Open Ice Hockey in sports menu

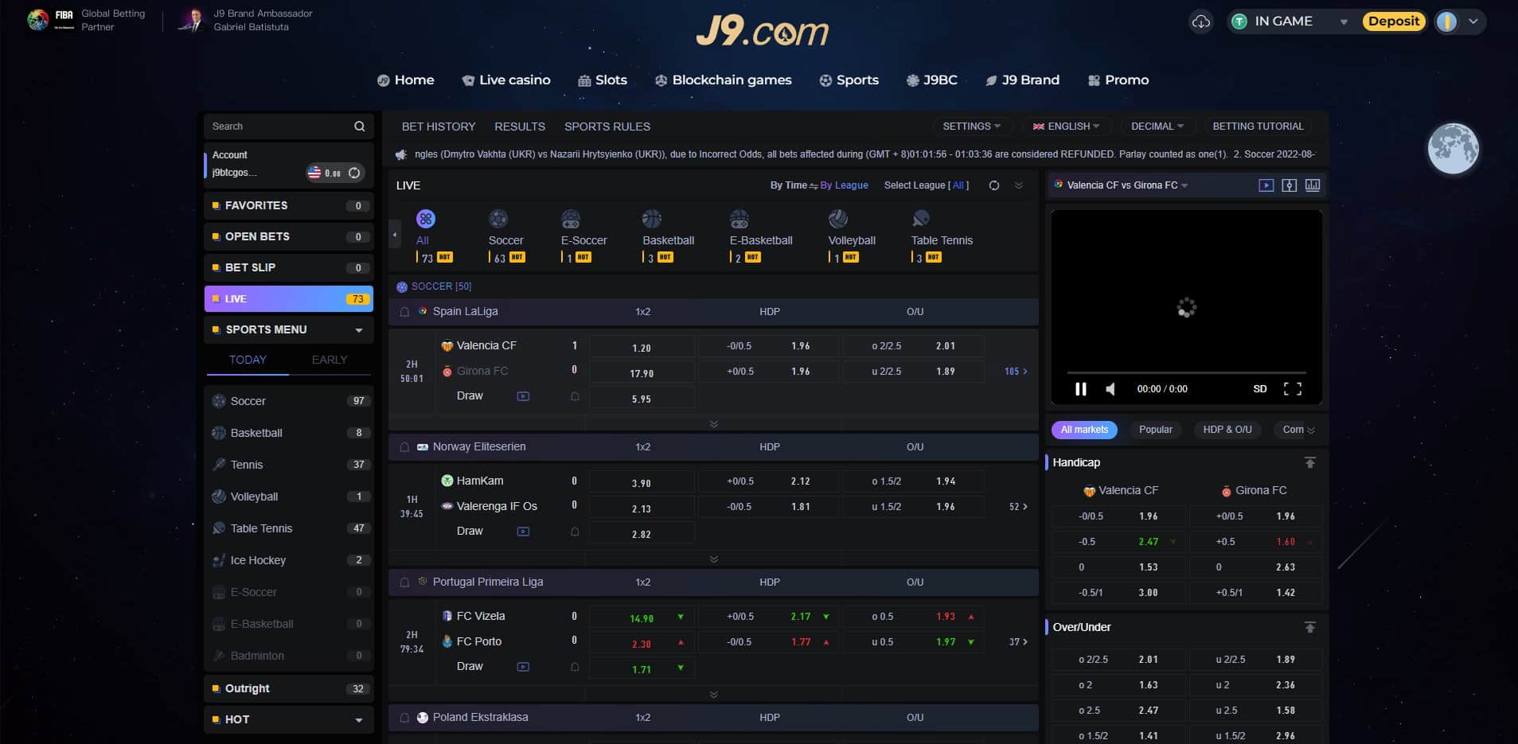tap(289, 560)
